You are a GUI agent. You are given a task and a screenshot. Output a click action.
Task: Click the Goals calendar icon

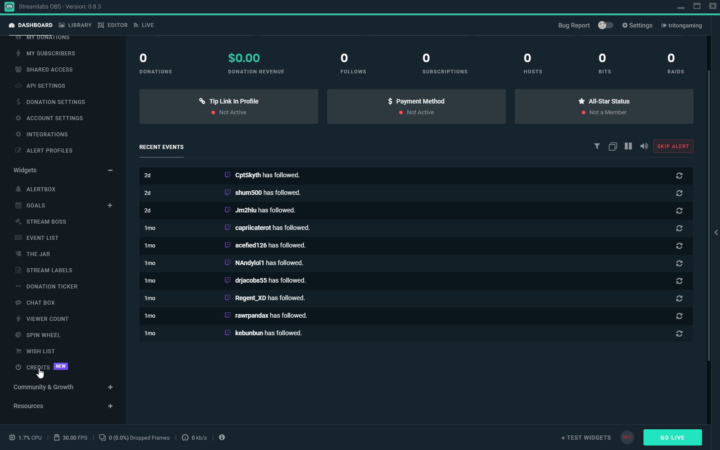tap(18, 205)
